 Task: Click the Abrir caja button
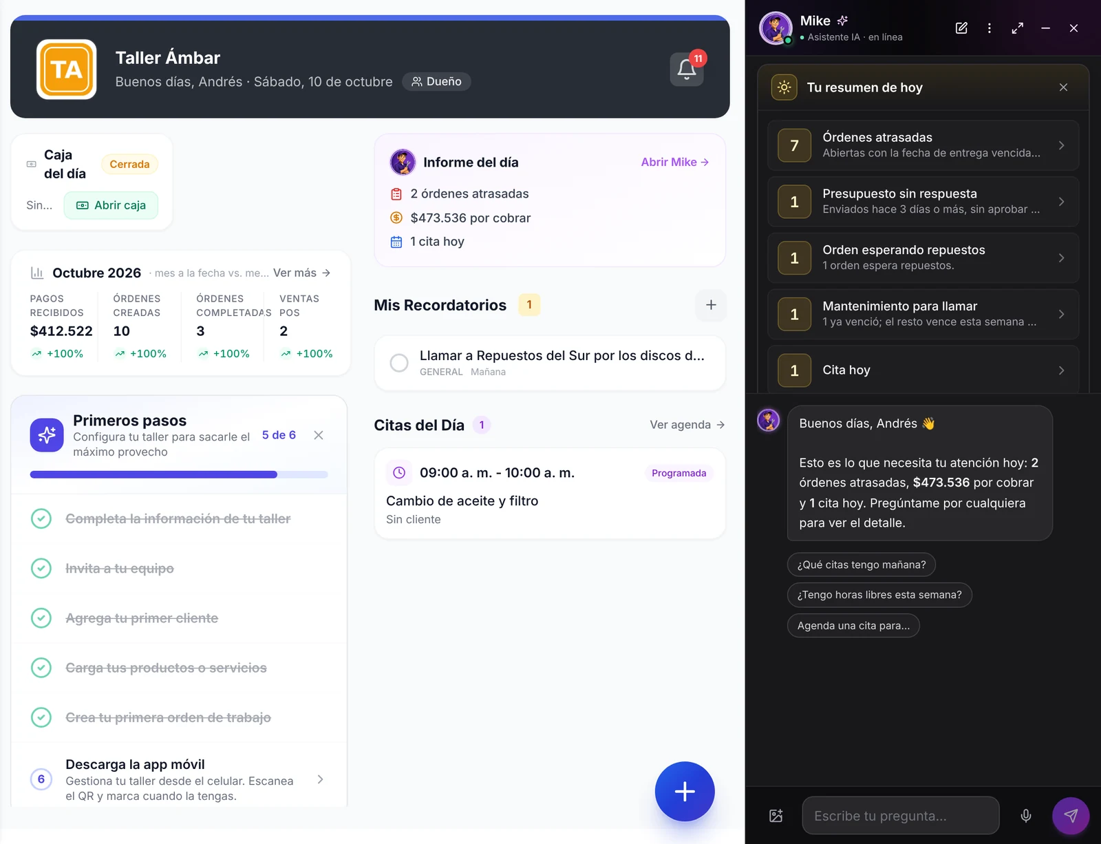[x=111, y=205]
